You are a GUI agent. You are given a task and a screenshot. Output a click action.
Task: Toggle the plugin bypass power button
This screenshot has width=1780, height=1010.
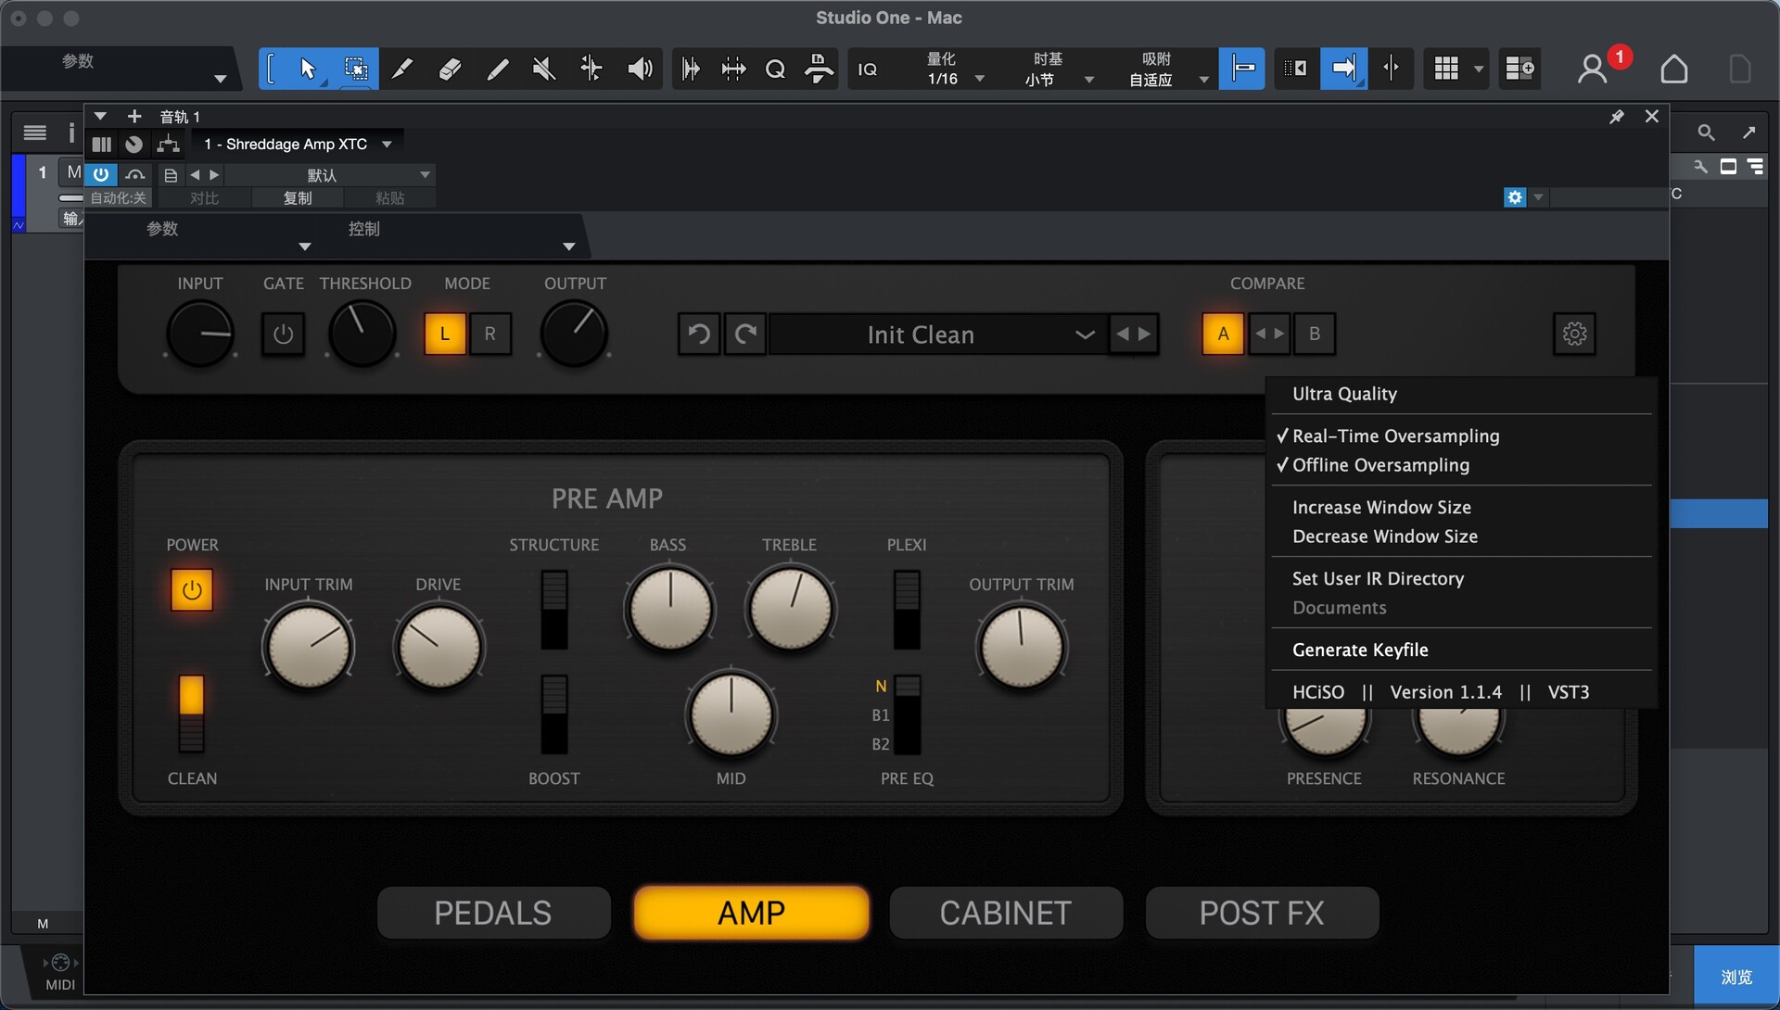click(x=101, y=174)
